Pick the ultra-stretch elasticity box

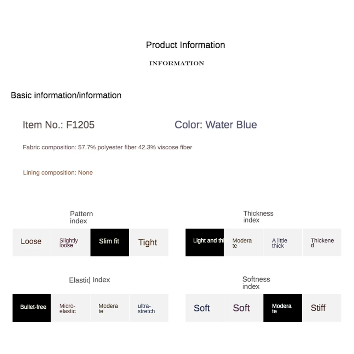149,308
